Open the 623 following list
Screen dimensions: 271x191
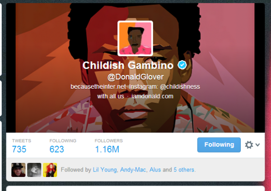(57, 149)
